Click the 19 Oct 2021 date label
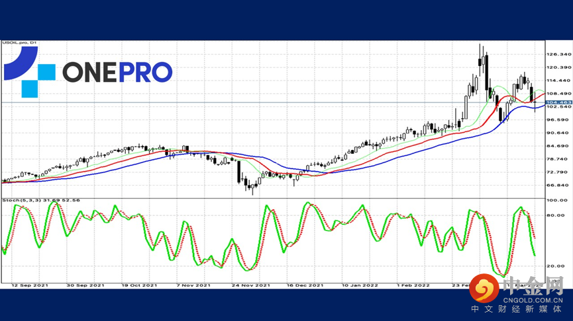The image size is (573, 321). (139, 285)
